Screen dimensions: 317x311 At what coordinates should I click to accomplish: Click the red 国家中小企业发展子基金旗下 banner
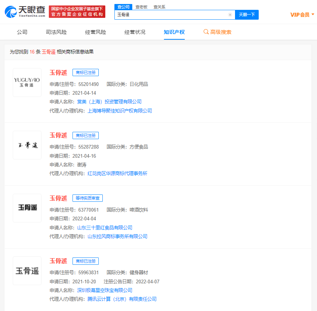click(77, 12)
